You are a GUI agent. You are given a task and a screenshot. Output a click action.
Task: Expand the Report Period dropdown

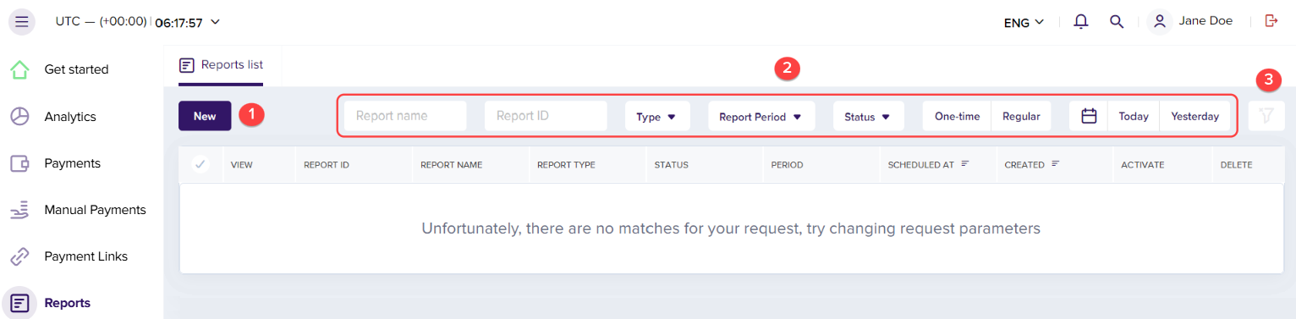tap(761, 117)
